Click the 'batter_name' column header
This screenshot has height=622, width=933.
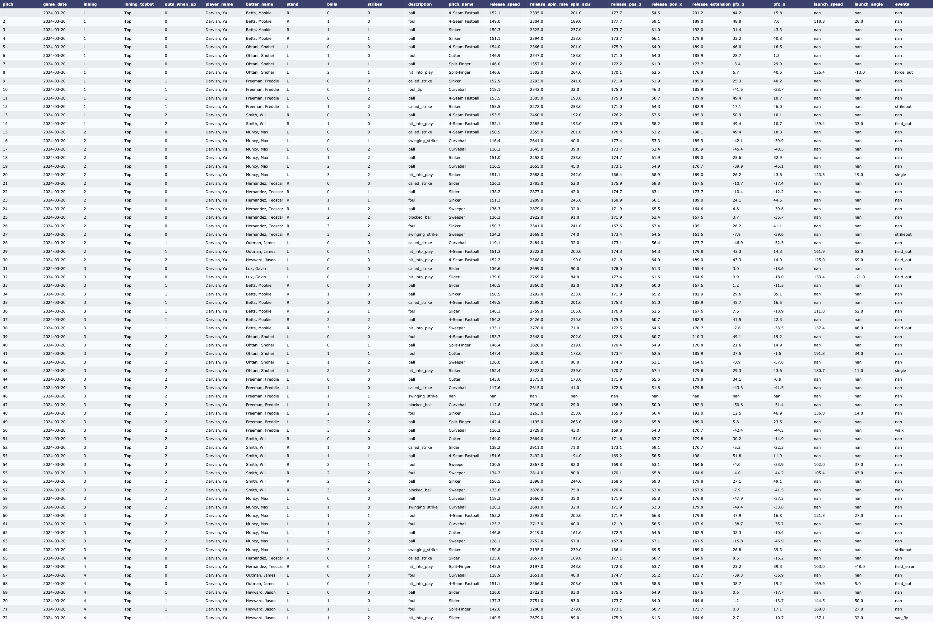259,4
